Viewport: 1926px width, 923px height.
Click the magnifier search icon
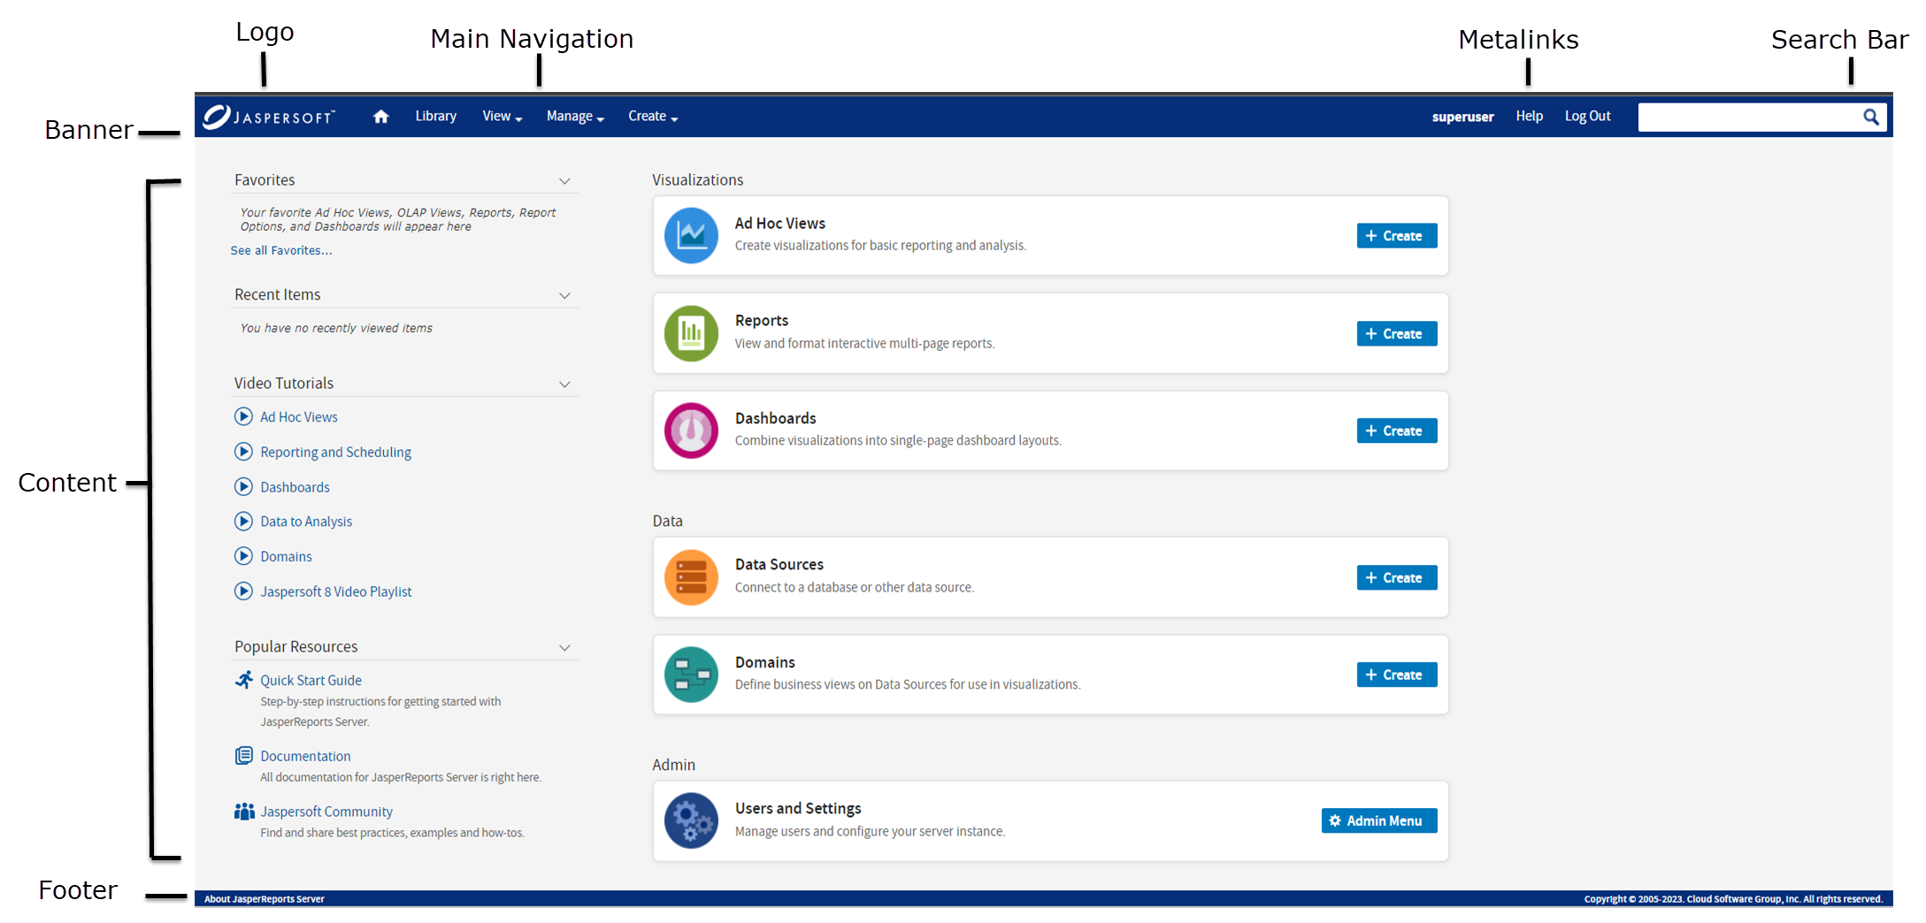[x=1871, y=117]
